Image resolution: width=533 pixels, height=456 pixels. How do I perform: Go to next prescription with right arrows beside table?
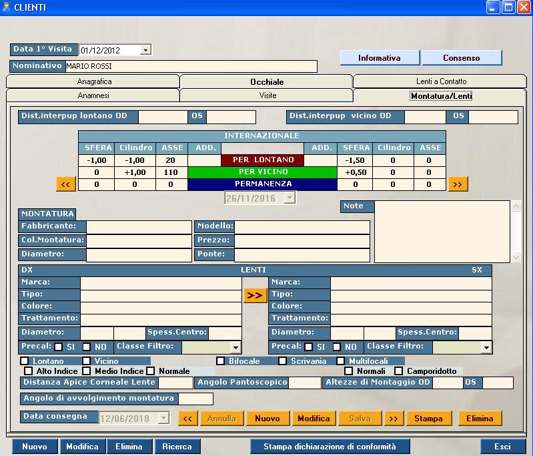[458, 184]
